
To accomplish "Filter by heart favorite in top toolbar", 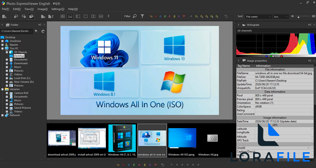I will (184, 16).
